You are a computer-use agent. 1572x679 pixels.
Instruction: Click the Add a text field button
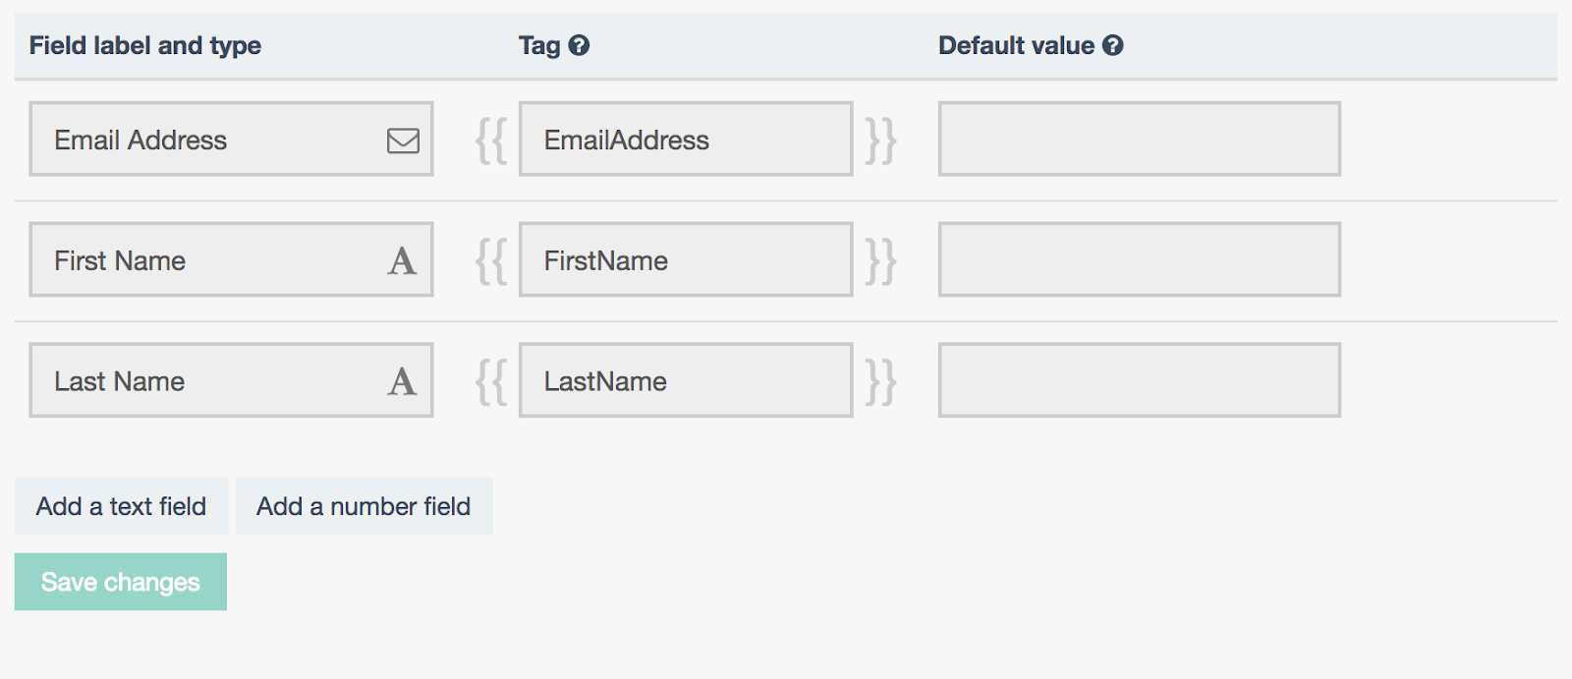pos(121,506)
